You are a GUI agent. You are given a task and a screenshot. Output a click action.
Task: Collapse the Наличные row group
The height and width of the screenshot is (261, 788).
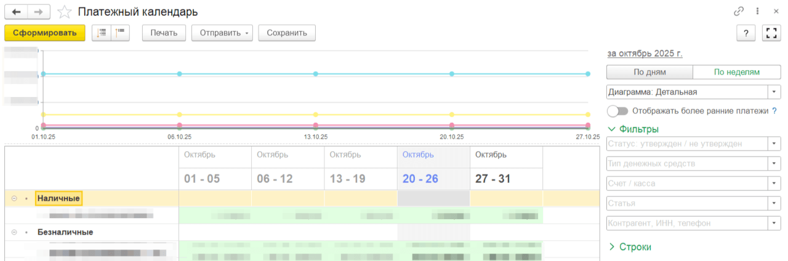point(14,198)
